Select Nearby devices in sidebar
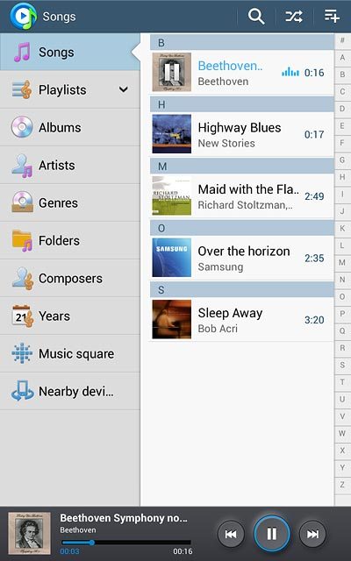 [70, 391]
